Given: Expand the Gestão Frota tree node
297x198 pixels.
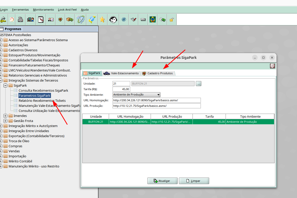Looking at the screenshot, I should tap(6, 121).
